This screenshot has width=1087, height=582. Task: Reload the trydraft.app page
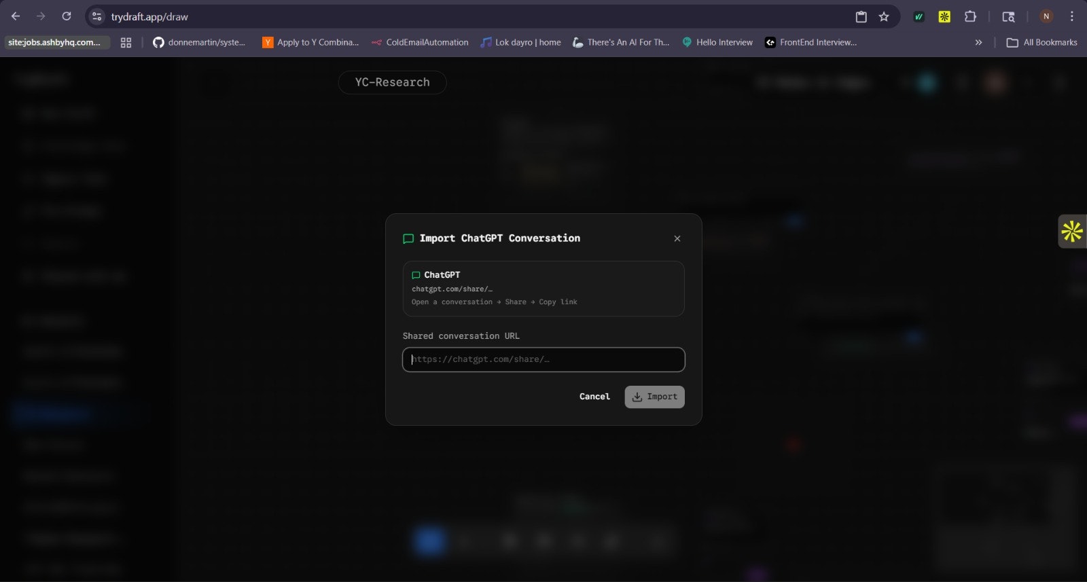pyautogui.click(x=67, y=16)
